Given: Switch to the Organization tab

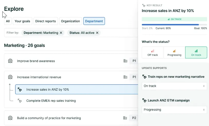Looking at the screenshot, I should point(70,21).
